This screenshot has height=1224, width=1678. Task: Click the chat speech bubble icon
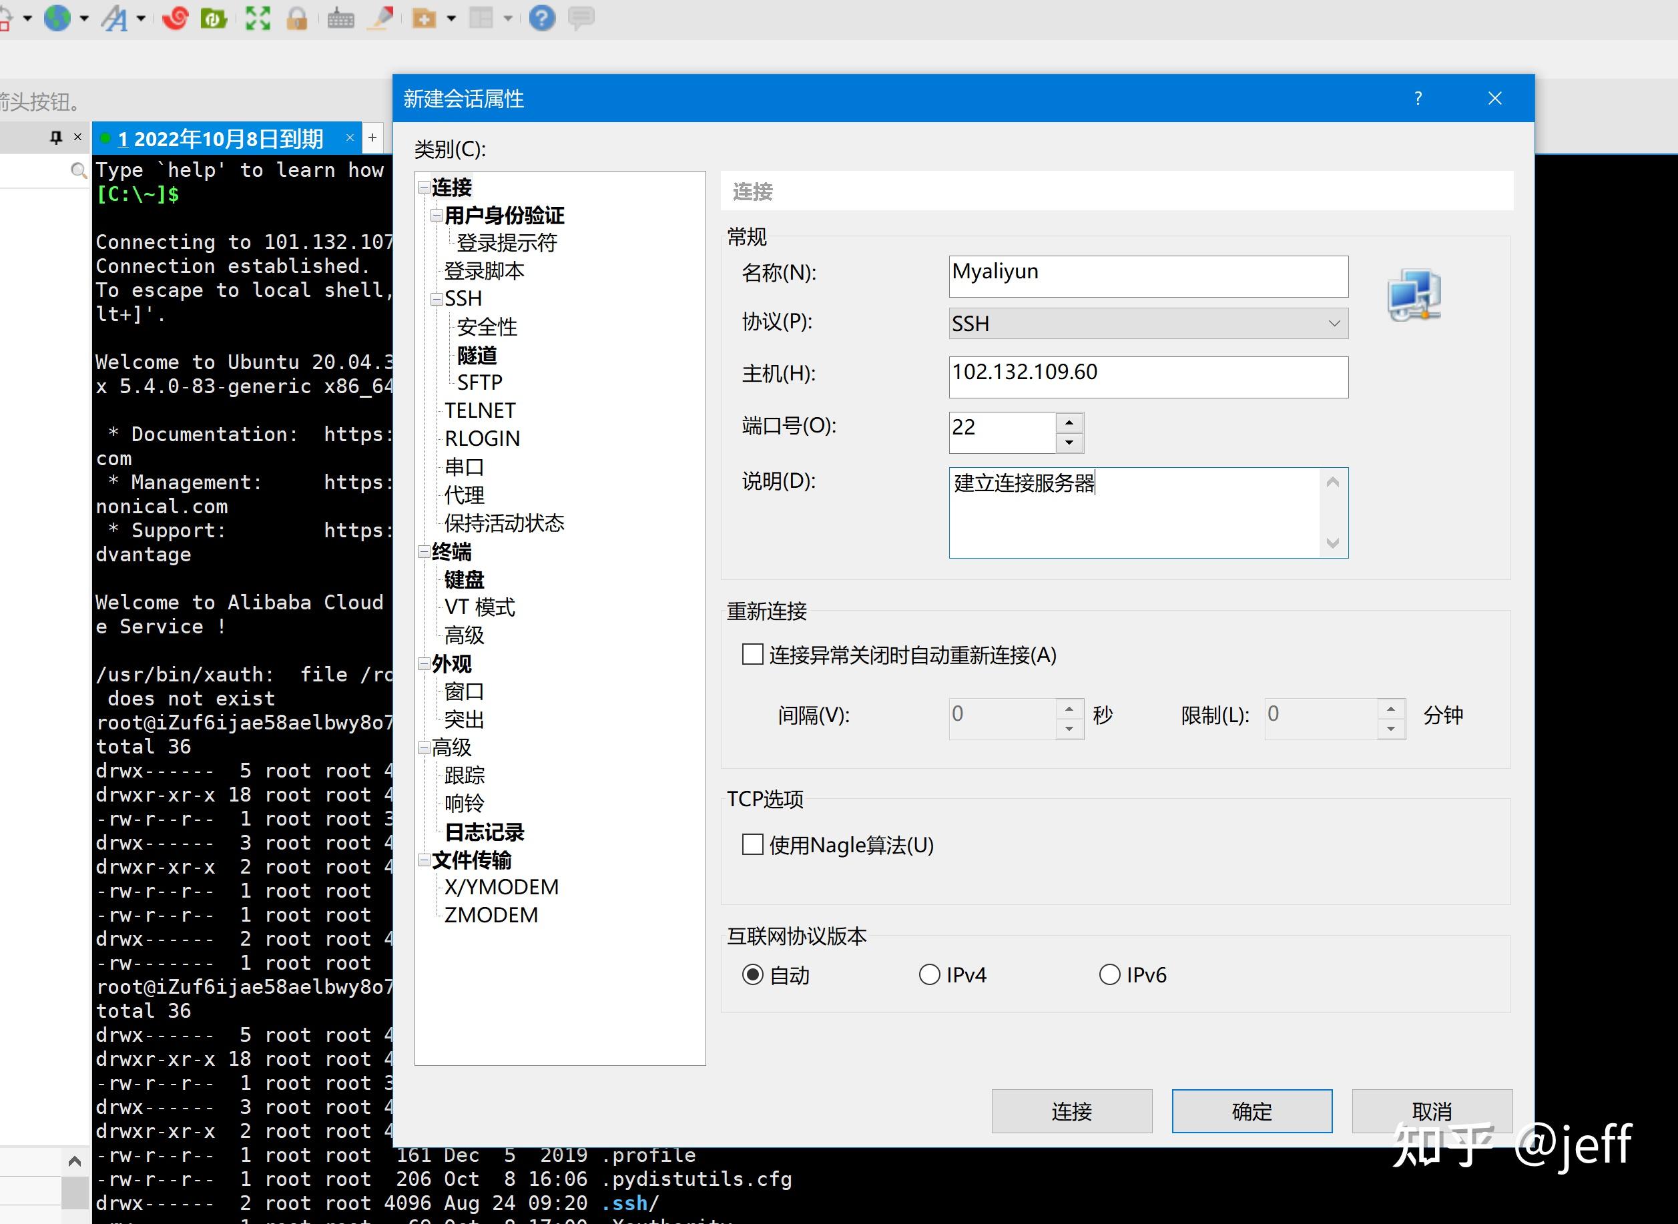[581, 18]
